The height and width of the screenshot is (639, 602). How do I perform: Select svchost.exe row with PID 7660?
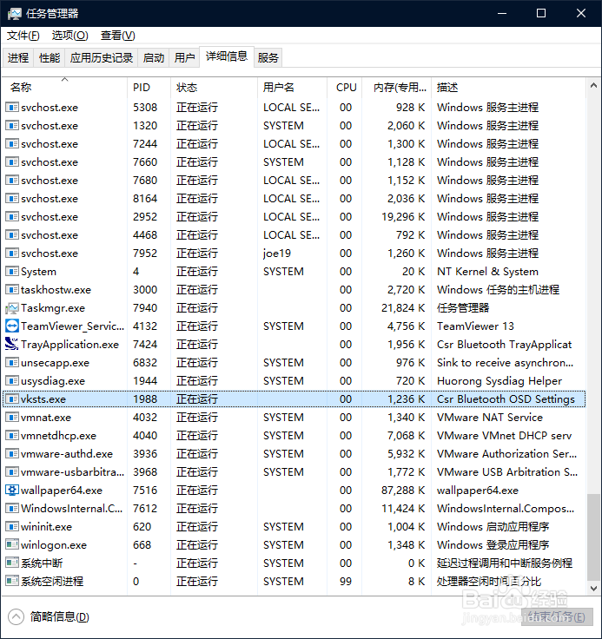[x=294, y=162]
